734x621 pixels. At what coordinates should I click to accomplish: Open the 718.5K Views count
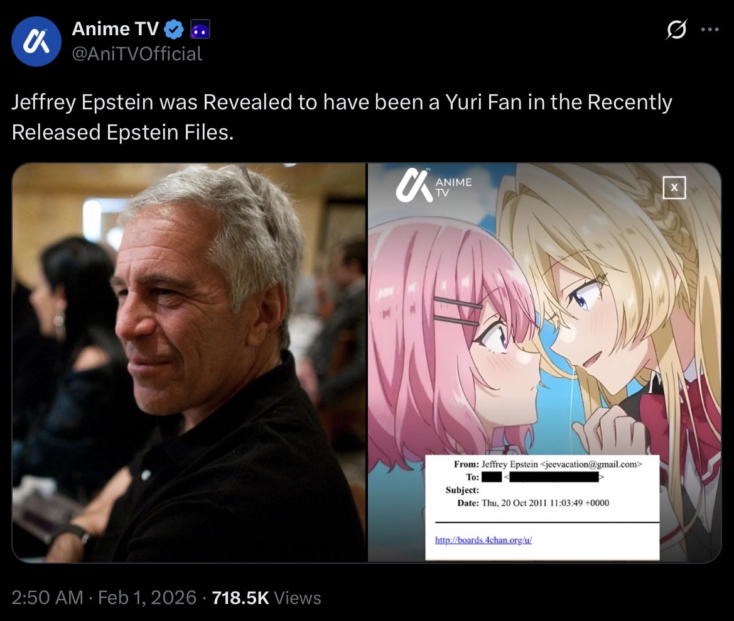pyautogui.click(x=266, y=598)
